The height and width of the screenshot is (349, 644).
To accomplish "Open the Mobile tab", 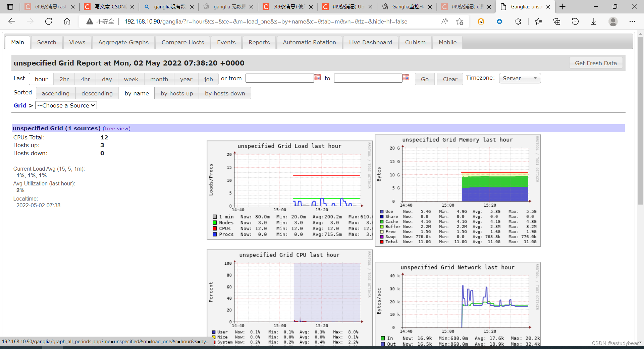I will tap(448, 42).
